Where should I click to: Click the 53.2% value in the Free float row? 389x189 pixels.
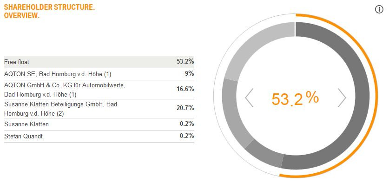pyautogui.click(x=185, y=62)
